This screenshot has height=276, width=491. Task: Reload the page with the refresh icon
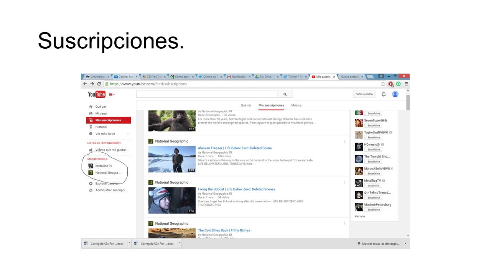point(99,84)
